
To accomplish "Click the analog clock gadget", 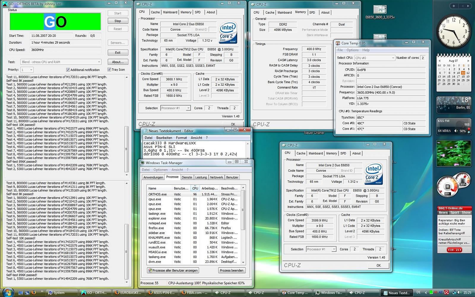I will (x=454, y=31).
